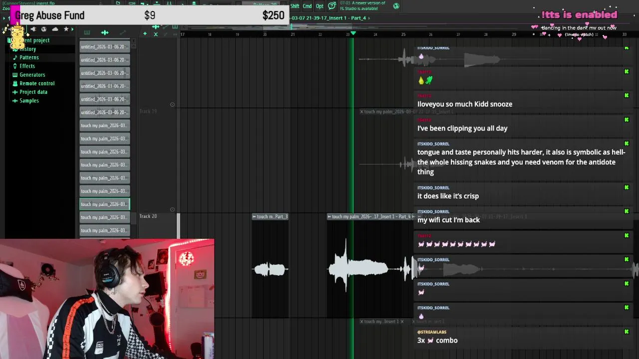Click the Cmd key indicator button

click(307, 6)
